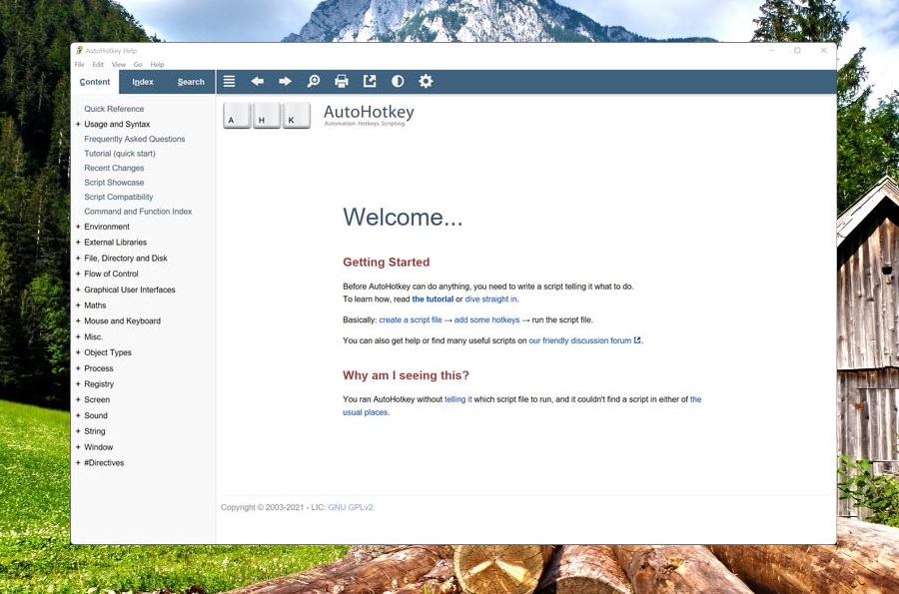Expand the Usage and Syntax tree node

(x=78, y=125)
